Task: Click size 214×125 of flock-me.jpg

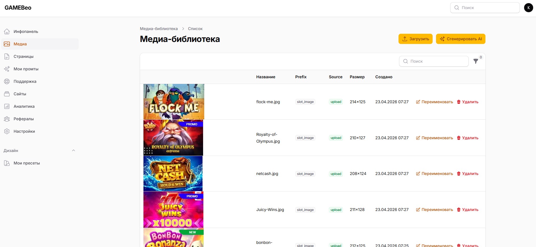Action: pyautogui.click(x=358, y=102)
